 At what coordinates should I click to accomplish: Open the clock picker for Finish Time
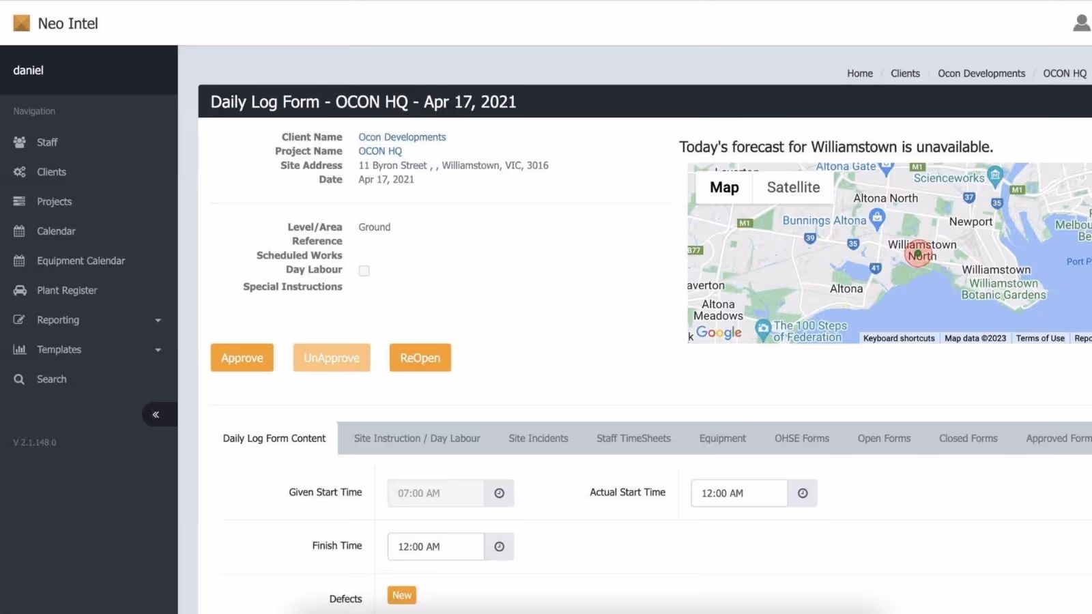click(x=499, y=546)
